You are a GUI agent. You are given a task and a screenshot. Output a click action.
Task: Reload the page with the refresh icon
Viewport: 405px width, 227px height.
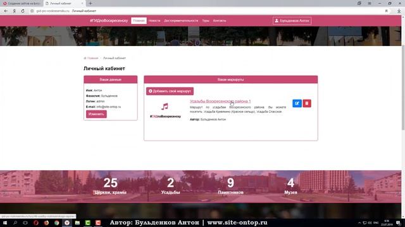23,11
